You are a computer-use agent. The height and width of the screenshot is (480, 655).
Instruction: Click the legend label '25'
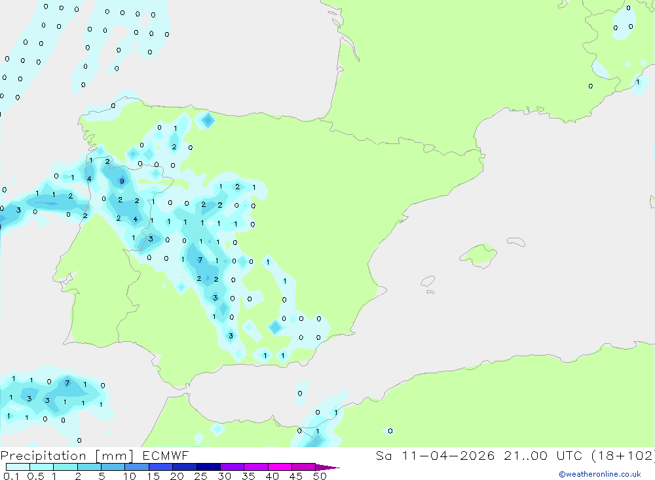(201, 476)
